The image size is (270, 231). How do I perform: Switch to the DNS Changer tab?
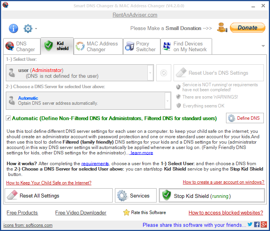(22, 47)
